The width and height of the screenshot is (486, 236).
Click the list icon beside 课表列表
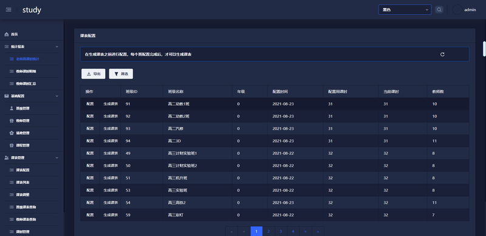coord(12,183)
